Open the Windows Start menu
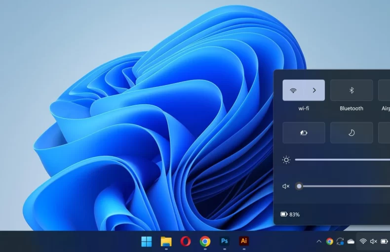This screenshot has height=252, width=390. coord(147,241)
